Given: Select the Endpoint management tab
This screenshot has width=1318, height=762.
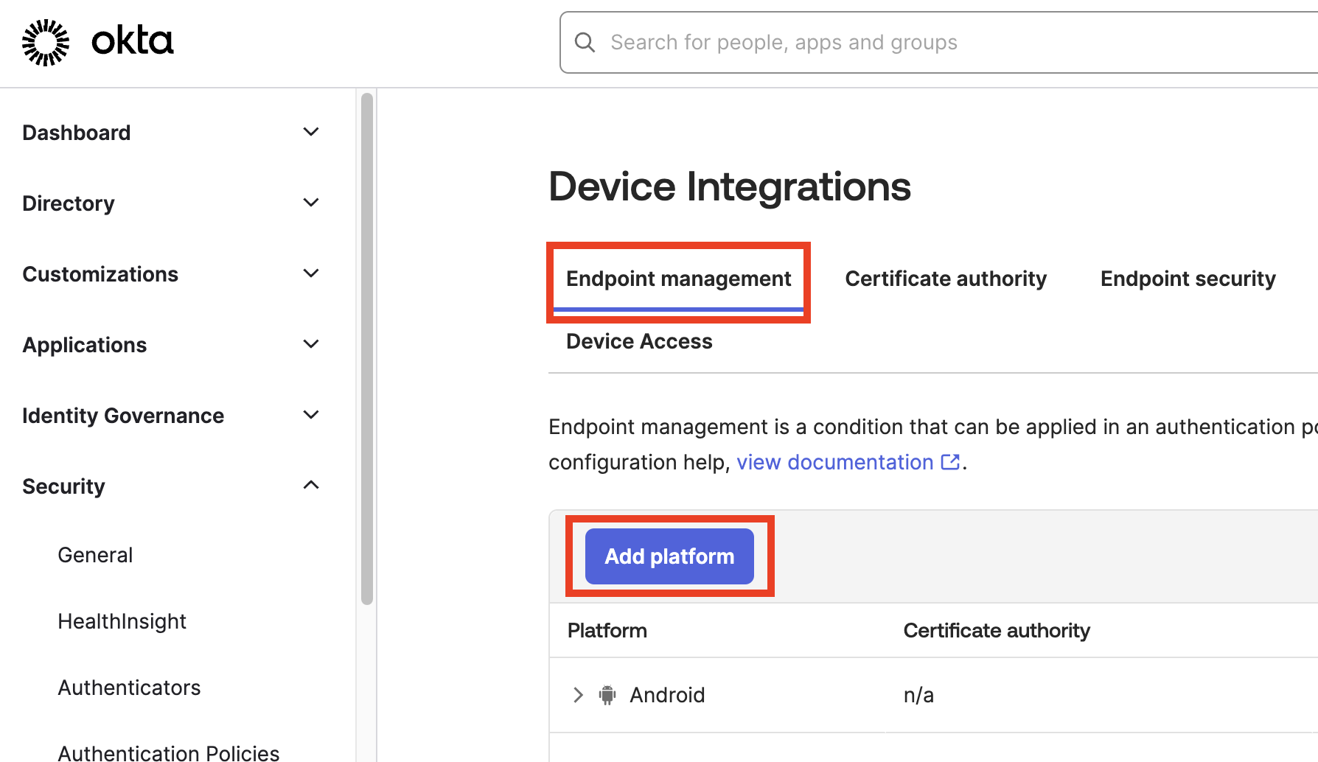Looking at the screenshot, I should (x=678, y=279).
